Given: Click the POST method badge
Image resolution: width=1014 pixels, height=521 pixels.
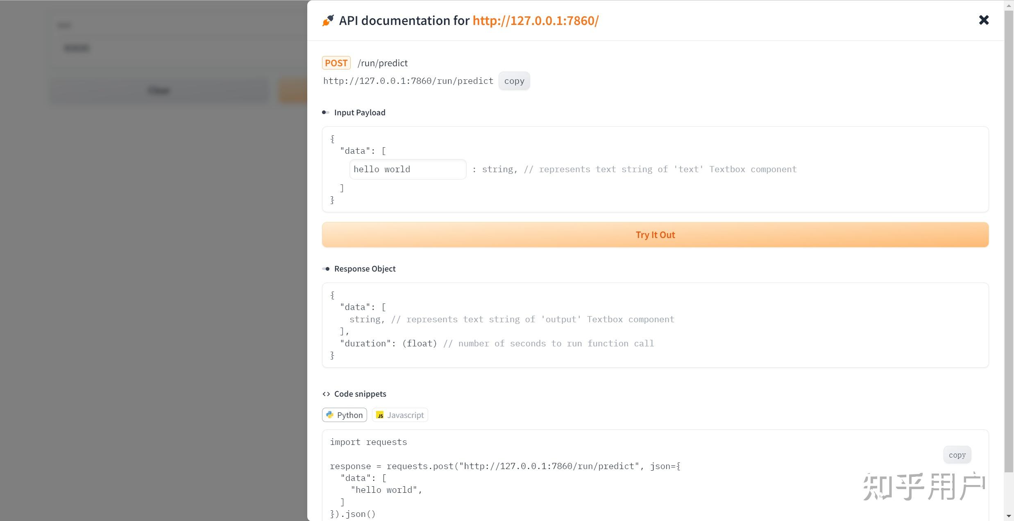Looking at the screenshot, I should pos(336,63).
